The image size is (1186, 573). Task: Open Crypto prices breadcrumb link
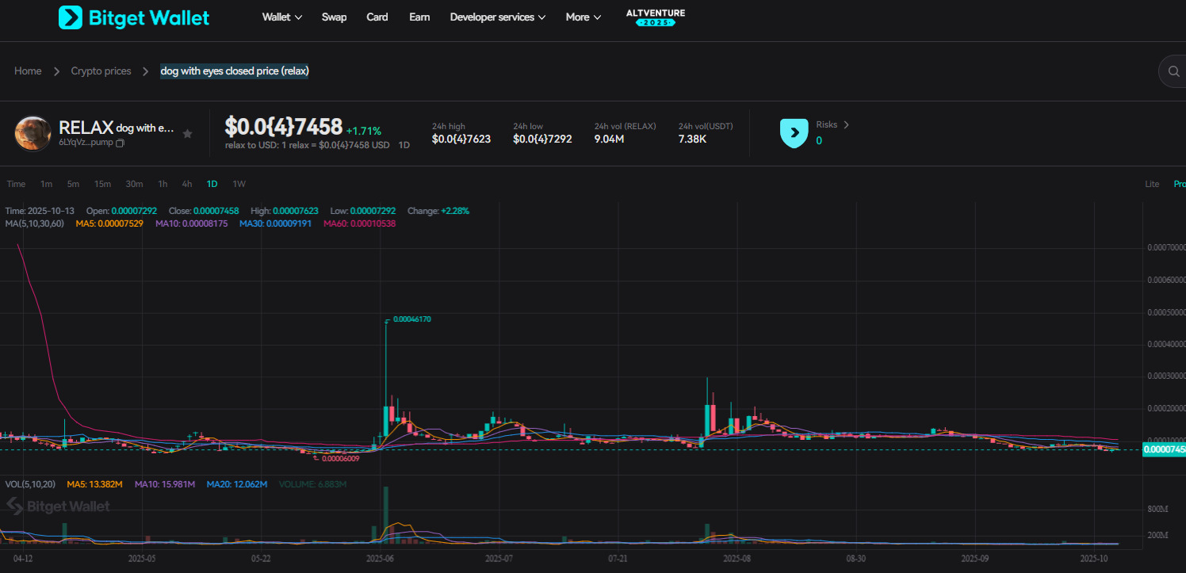point(101,71)
